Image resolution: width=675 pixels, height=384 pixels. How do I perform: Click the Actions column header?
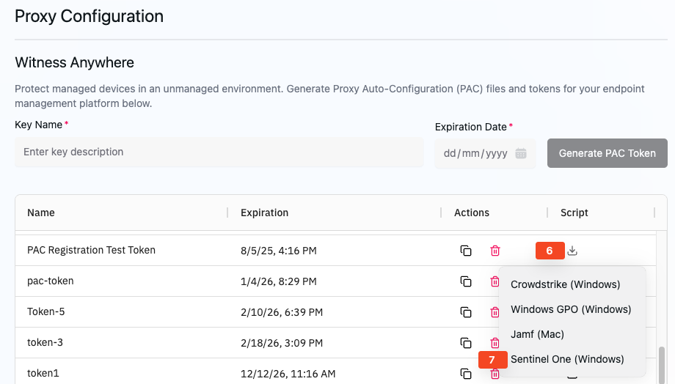point(472,213)
